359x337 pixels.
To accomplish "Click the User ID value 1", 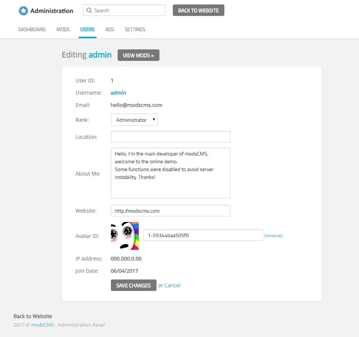I will tap(112, 81).
